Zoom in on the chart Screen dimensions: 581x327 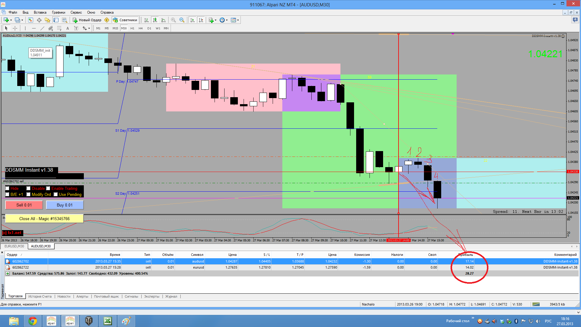point(173,20)
